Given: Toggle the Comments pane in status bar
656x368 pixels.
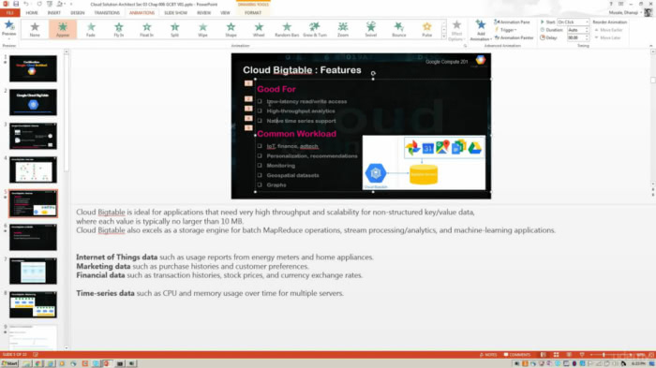Looking at the screenshot, I should (517, 355).
